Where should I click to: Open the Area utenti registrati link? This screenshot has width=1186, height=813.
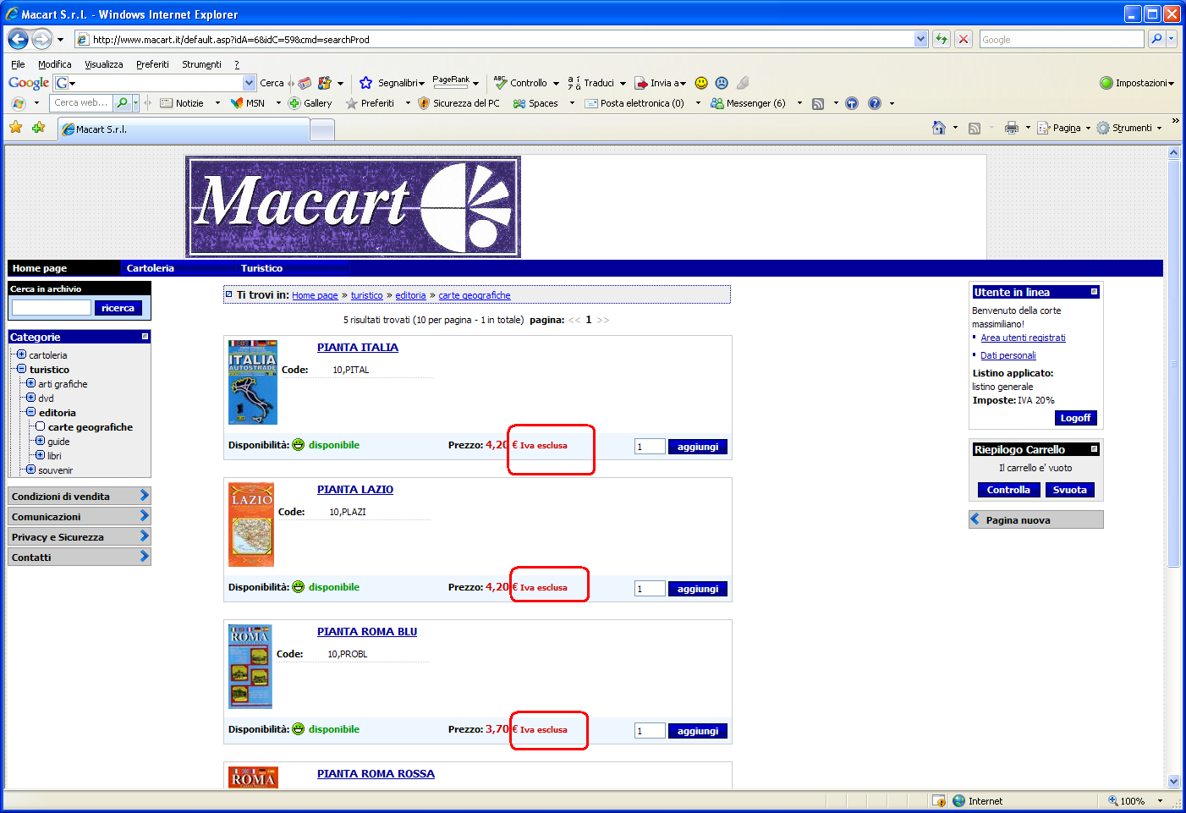1023,338
